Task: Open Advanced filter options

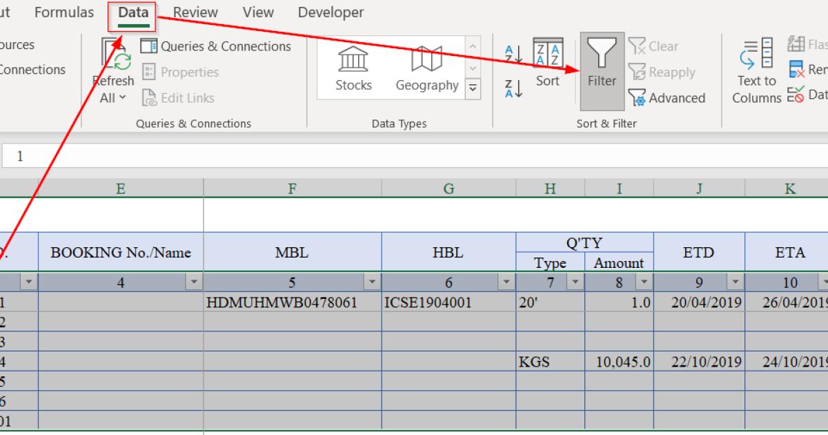Action: click(667, 97)
